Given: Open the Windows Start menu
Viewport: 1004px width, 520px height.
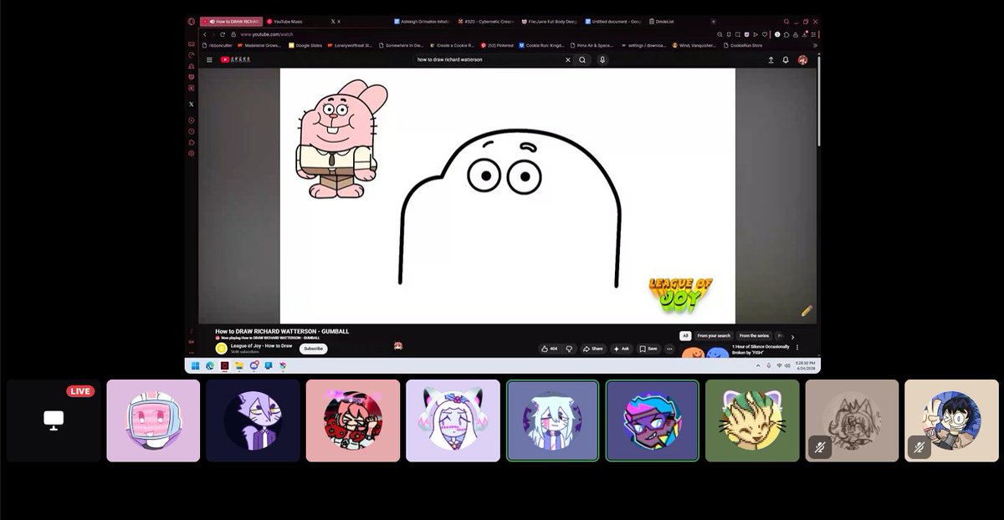Looking at the screenshot, I should pyautogui.click(x=195, y=365).
